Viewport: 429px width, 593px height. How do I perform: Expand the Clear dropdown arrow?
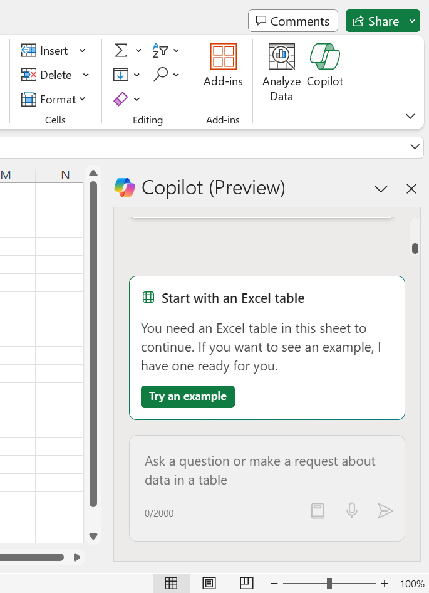(x=137, y=99)
